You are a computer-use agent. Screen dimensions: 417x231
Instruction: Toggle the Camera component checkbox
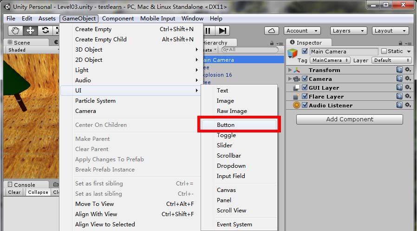click(x=305, y=79)
